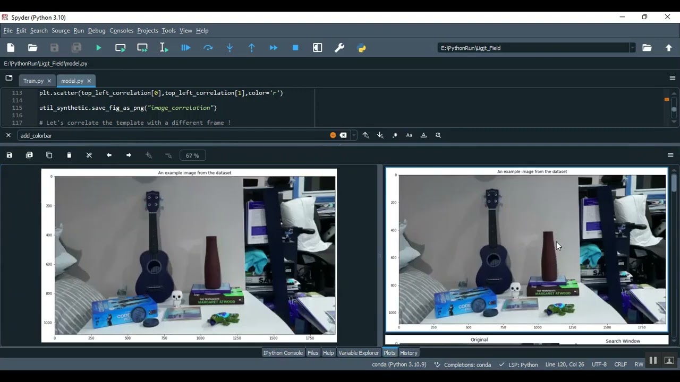
Task: Save all plots
Action: click(29, 155)
